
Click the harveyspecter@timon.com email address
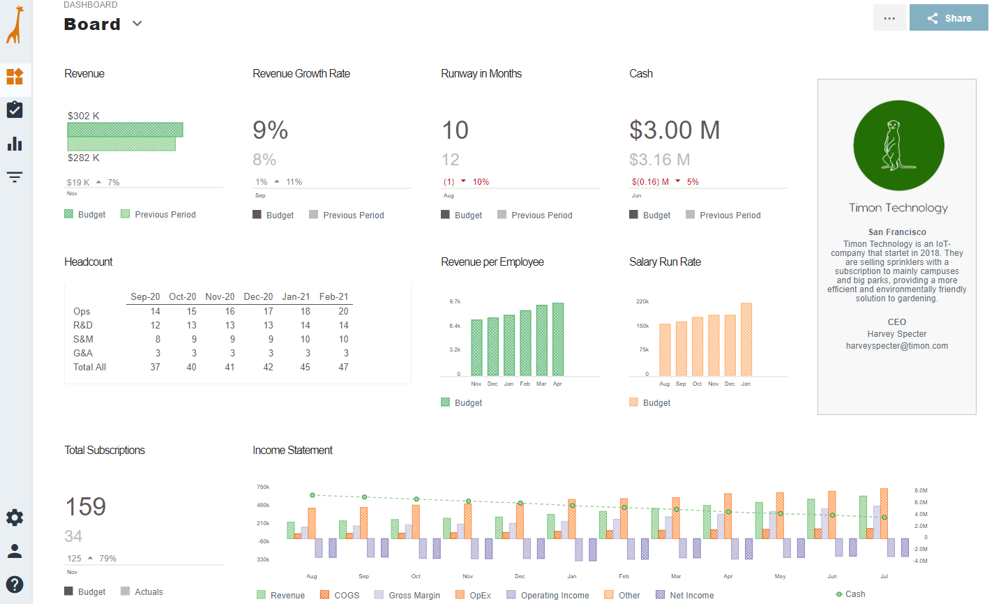[x=896, y=346]
